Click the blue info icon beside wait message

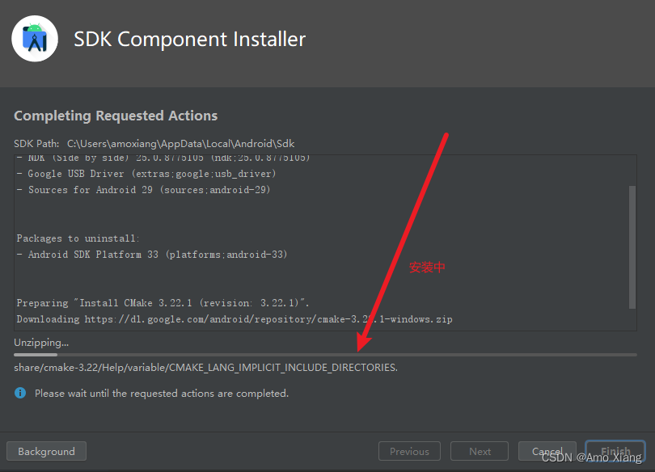pos(20,393)
